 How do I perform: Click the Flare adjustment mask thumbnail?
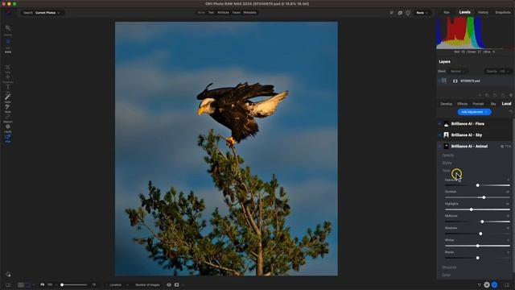click(x=446, y=124)
